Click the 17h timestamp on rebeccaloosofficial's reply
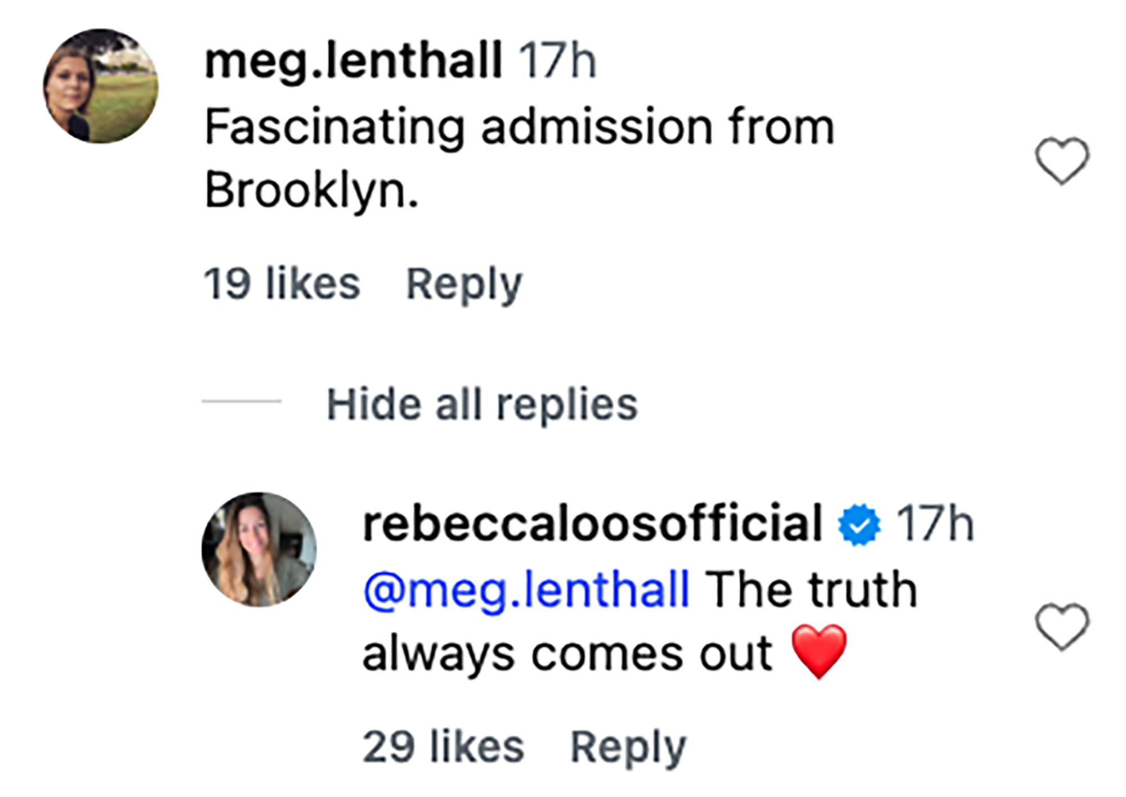This screenshot has width=1126, height=797. pyautogui.click(x=935, y=524)
